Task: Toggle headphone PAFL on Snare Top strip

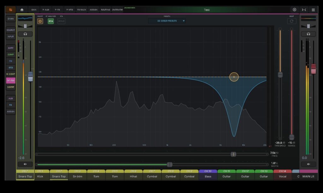Action: click(x=25, y=34)
